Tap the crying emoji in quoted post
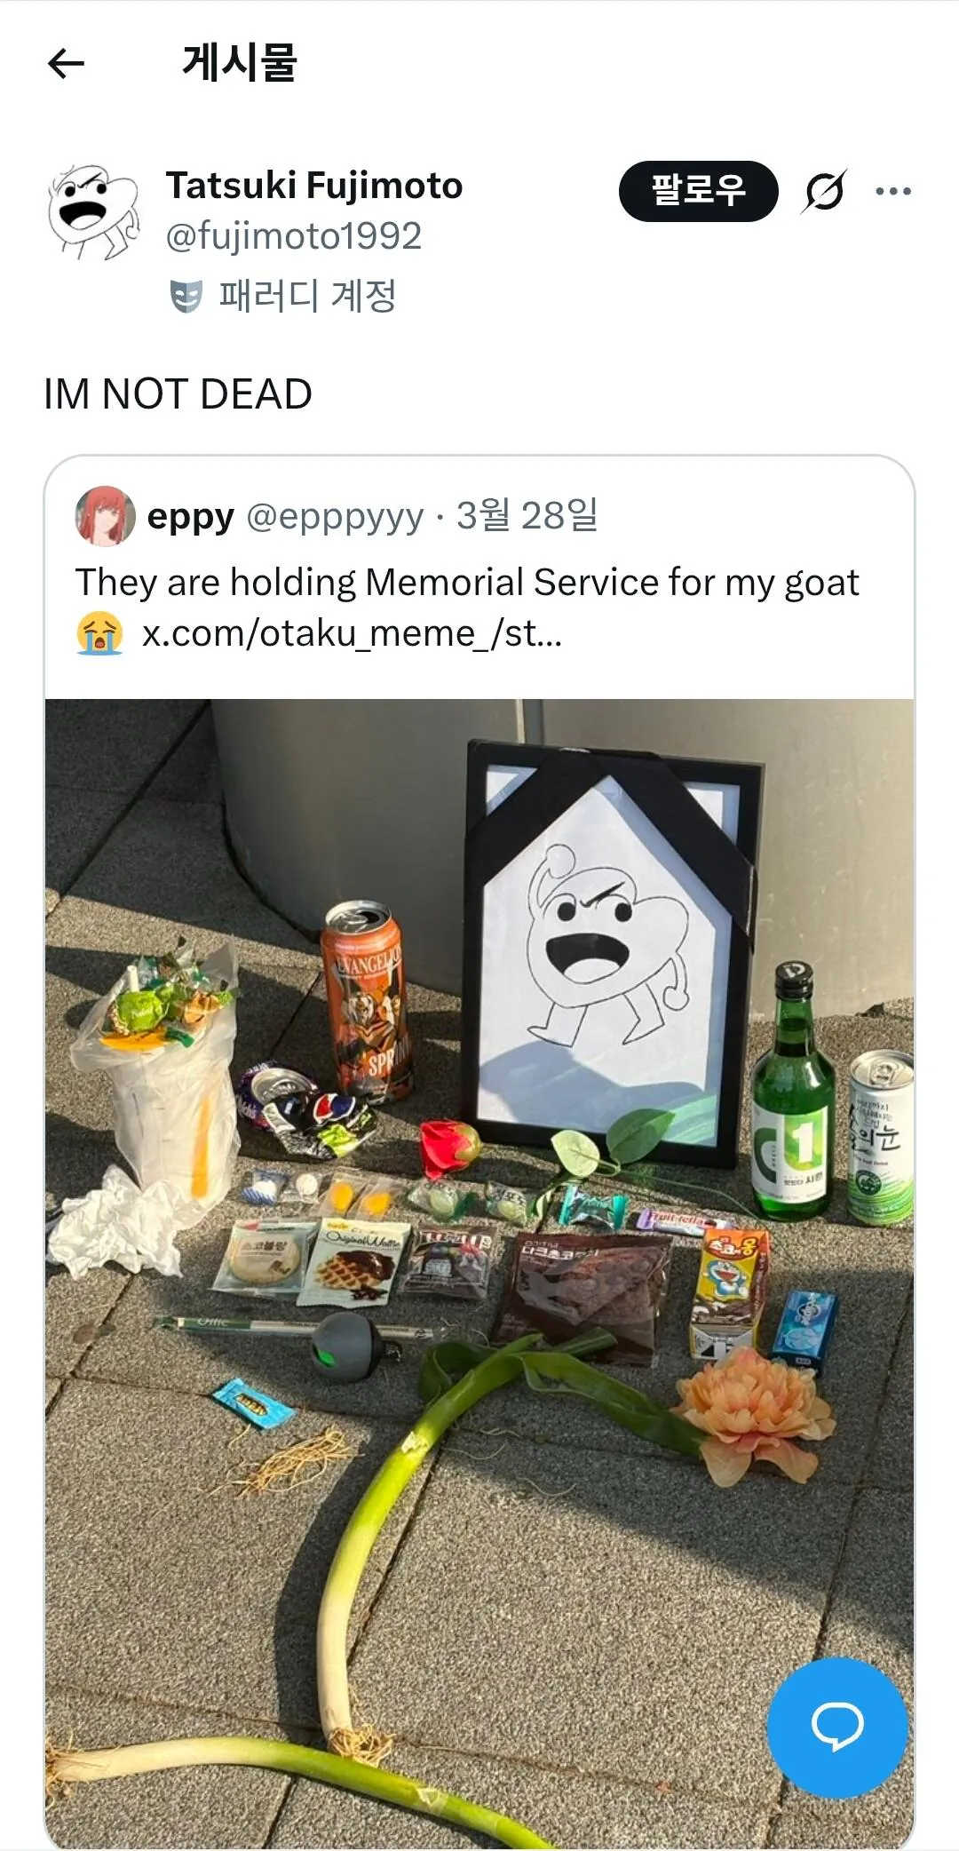959x1851 pixels. coord(99,634)
